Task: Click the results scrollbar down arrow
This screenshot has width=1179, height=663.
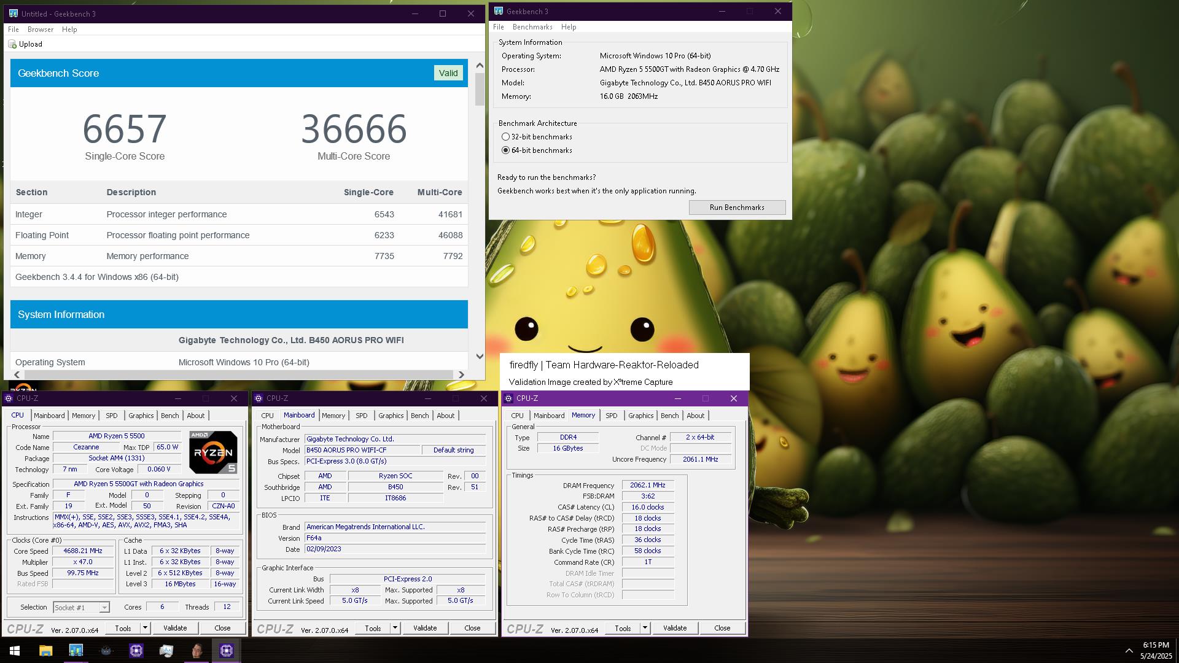Action: click(480, 357)
